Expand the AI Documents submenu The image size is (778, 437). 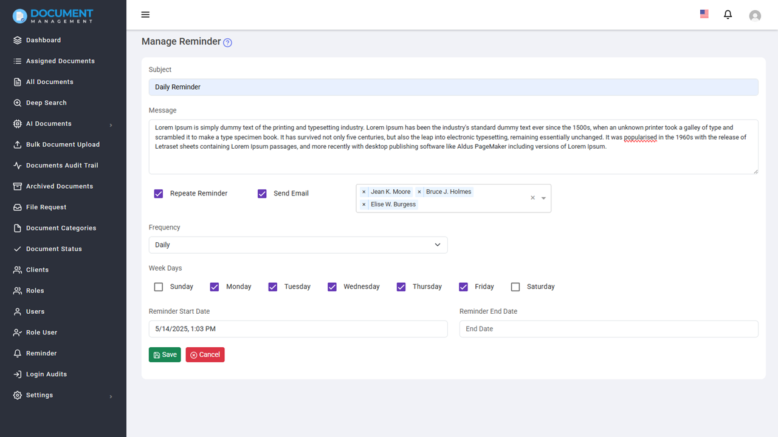click(x=110, y=124)
